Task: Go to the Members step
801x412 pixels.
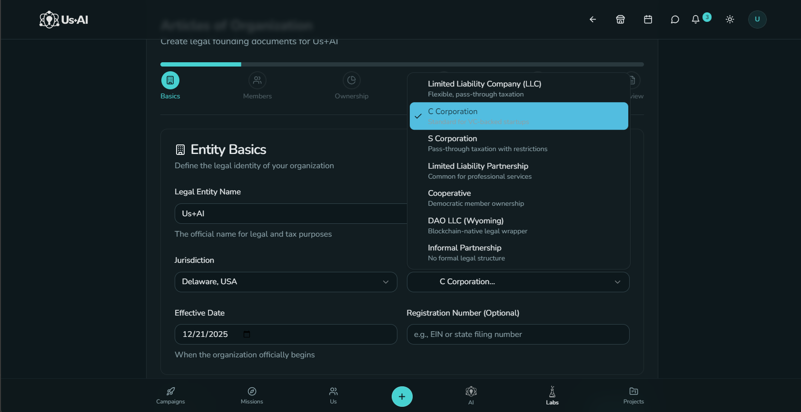Action: pos(257,86)
